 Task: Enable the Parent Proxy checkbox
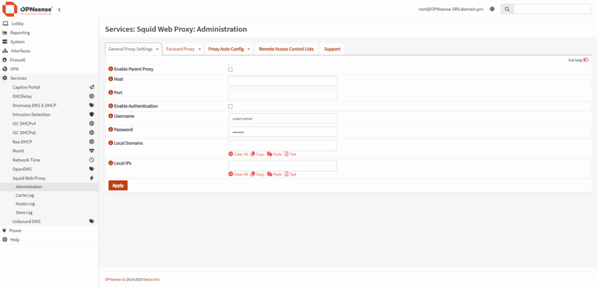(x=230, y=69)
